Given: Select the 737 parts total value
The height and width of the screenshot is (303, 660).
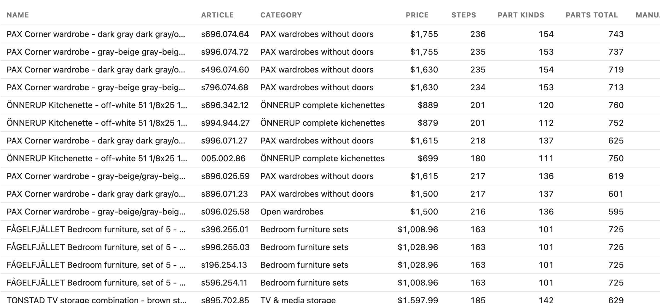Looking at the screenshot, I should click(x=616, y=52).
